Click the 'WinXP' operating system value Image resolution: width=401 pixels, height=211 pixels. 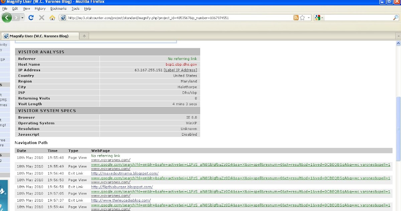coord(191,123)
